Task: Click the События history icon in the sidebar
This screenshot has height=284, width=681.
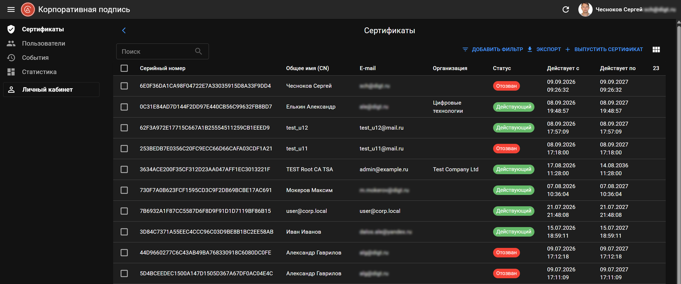Action: click(11, 58)
